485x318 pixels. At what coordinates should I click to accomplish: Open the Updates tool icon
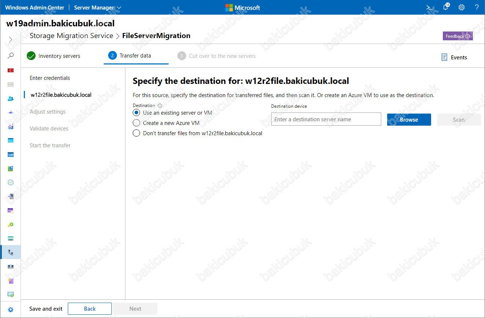click(11, 295)
